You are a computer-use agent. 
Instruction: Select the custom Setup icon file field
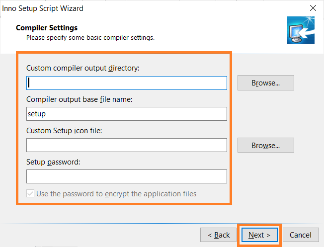(126, 145)
